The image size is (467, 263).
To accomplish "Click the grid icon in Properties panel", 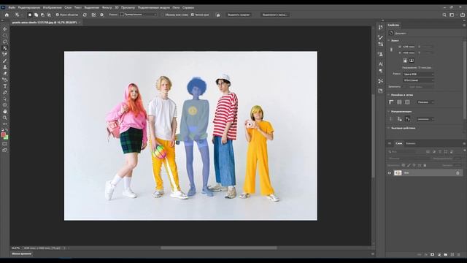I will (399, 102).
